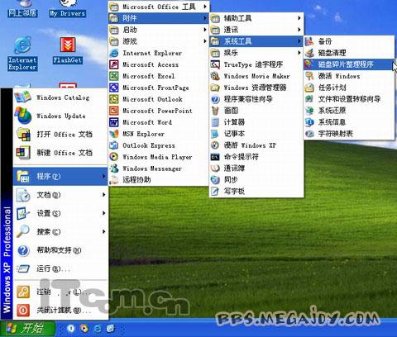Click the 记事本 notepad icon
The image size is (397, 337).
[215, 134]
